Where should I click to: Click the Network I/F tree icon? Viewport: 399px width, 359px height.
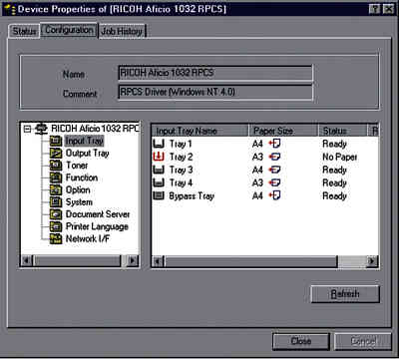click(x=56, y=238)
